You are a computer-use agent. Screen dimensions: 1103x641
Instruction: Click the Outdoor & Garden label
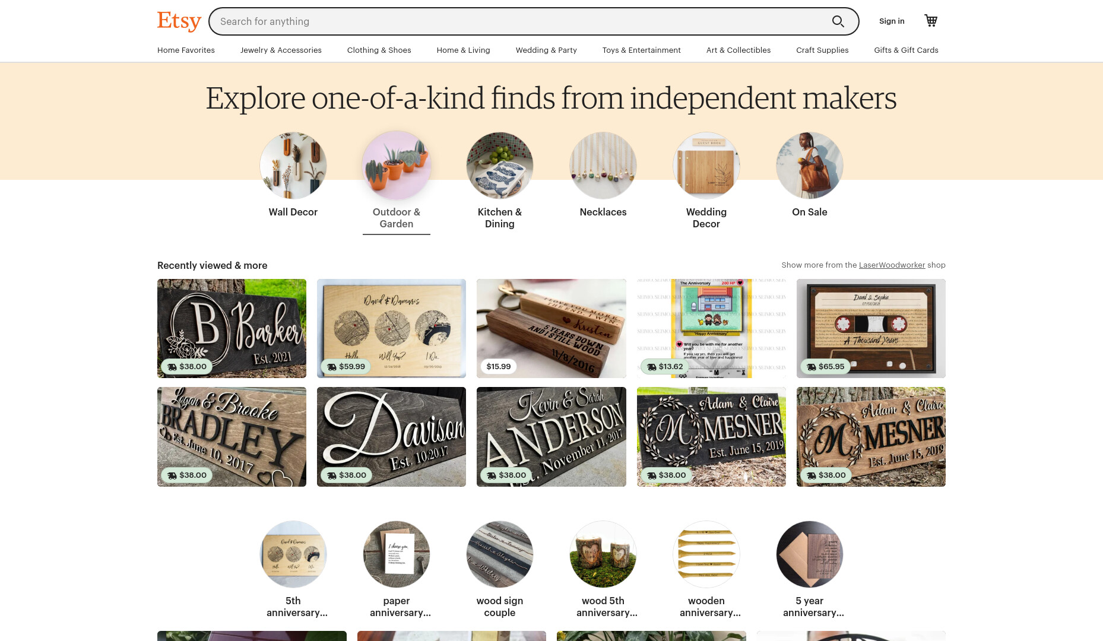point(397,218)
